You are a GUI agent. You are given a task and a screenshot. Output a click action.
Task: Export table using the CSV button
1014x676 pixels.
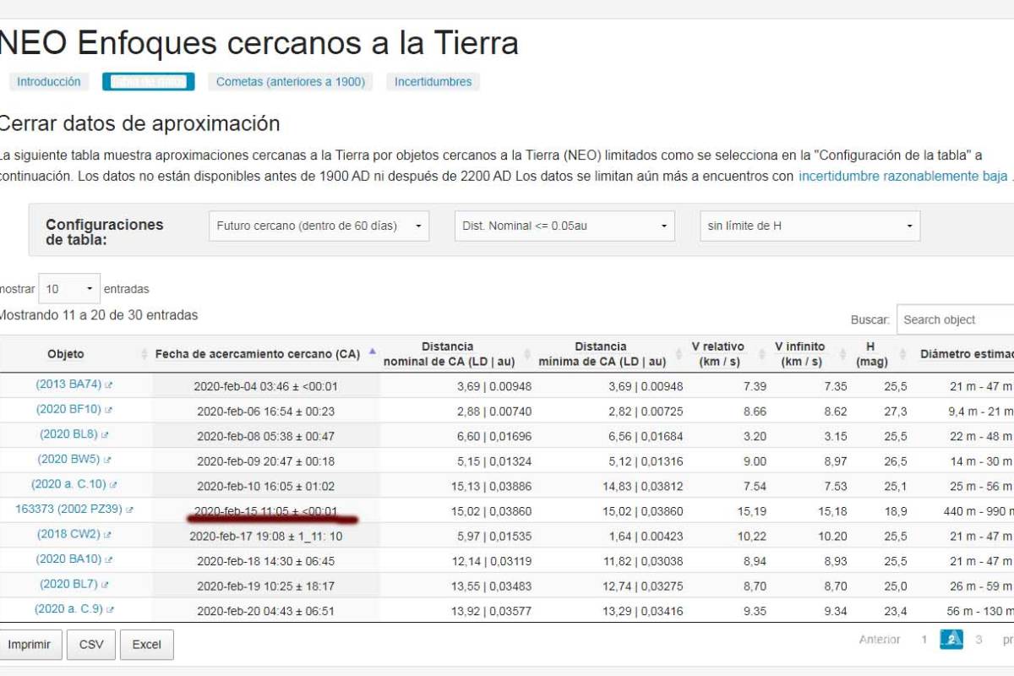(91, 644)
